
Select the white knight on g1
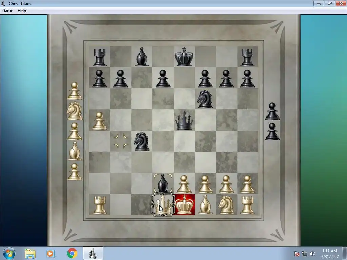tap(226, 205)
